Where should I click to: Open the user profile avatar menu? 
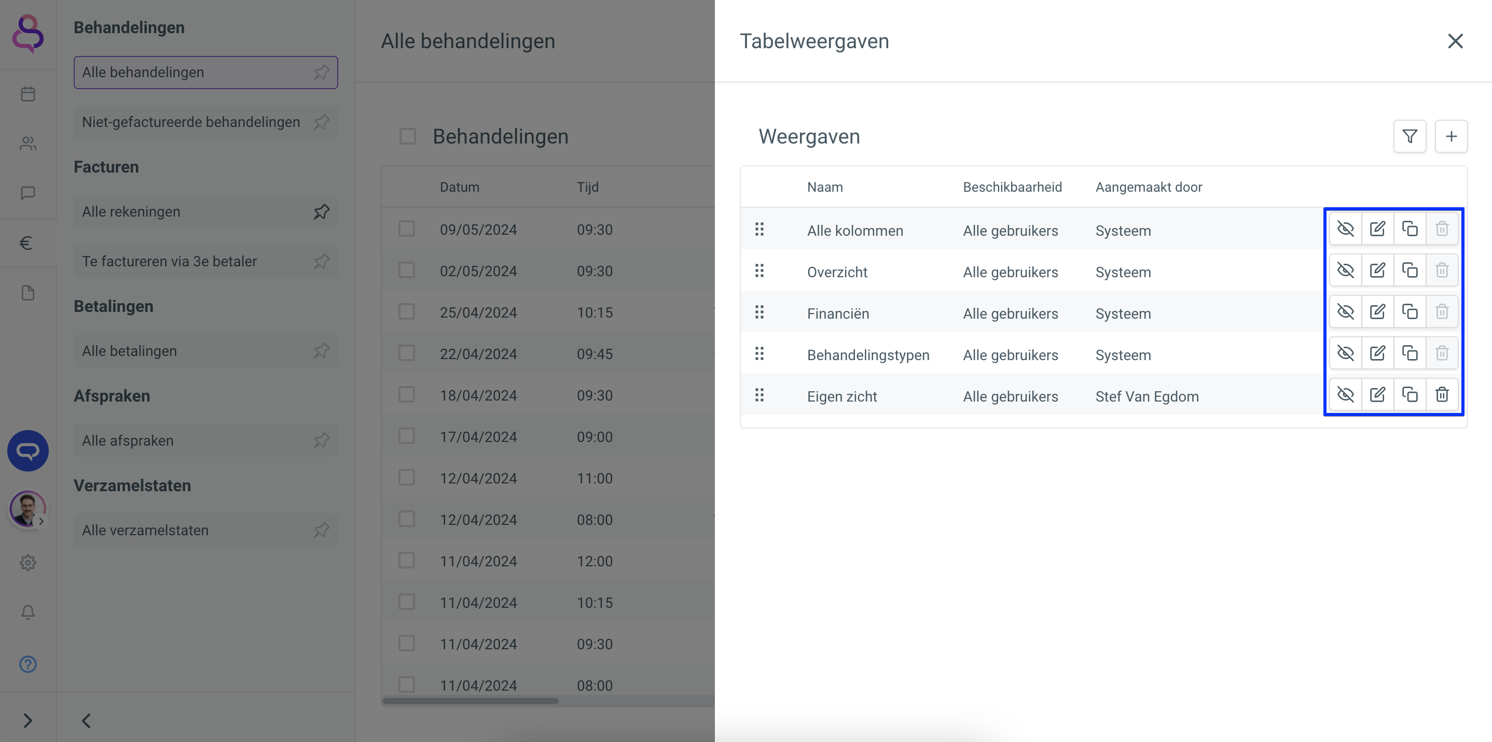27,509
